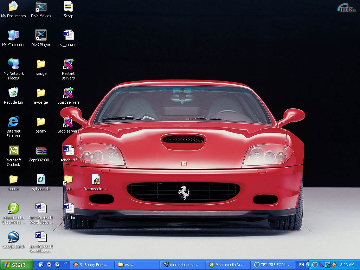Screen dimensions: 360x270
Task: Select the cv_geo.doc document
Action: (69, 38)
